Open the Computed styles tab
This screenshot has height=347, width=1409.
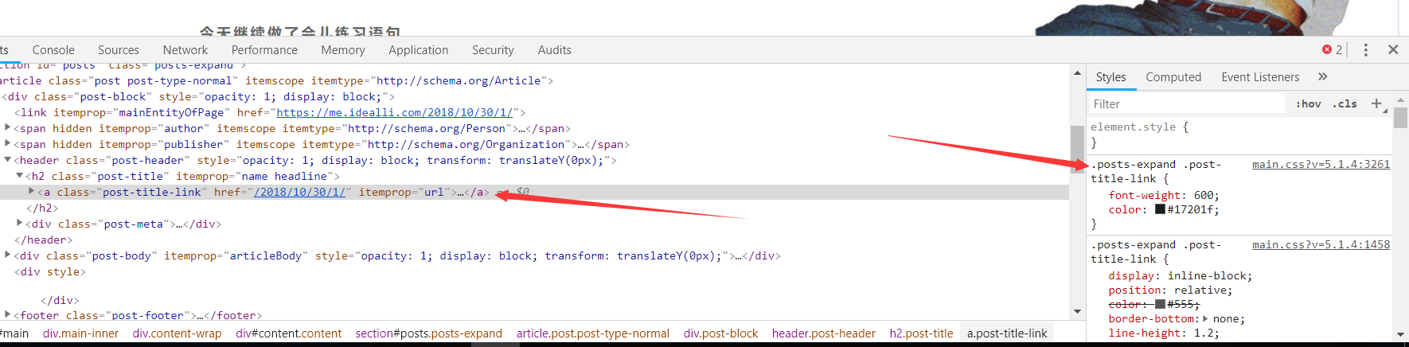pos(1173,76)
